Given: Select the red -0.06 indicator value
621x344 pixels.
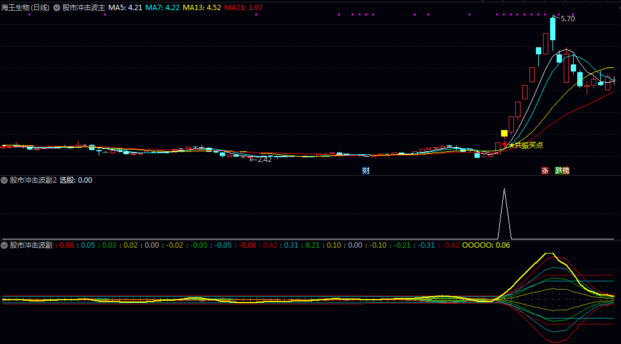Looking at the screenshot, I should coord(248,245).
